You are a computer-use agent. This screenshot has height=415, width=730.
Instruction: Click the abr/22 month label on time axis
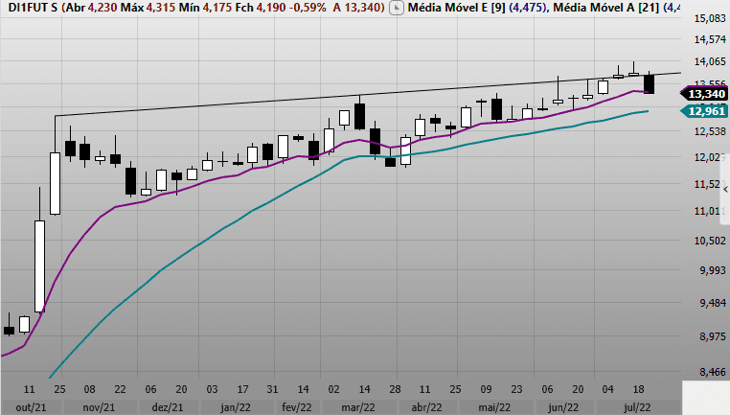(x=426, y=407)
